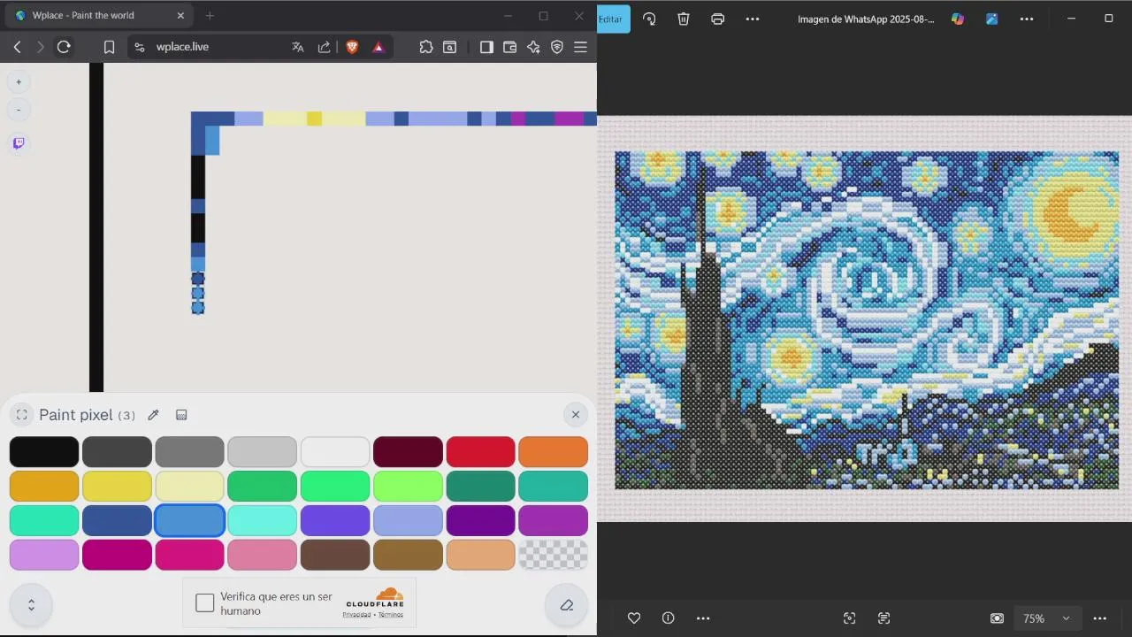Click the scan text icon in Photos
This screenshot has width=1132, height=637.
point(884,618)
